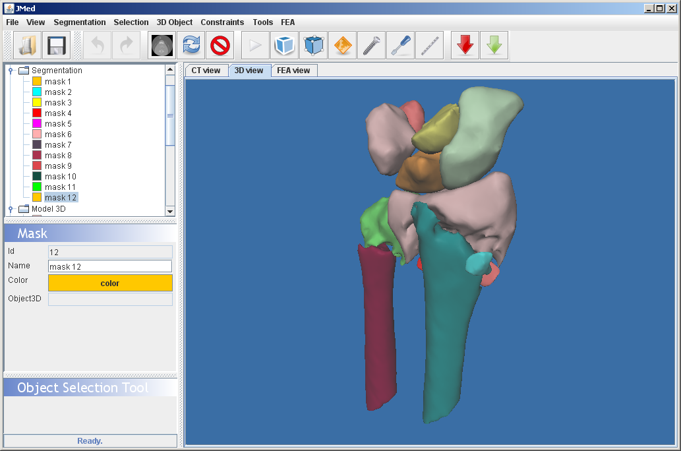Open the Segmentation menu
681x451 pixels.
tap(79, 22)
